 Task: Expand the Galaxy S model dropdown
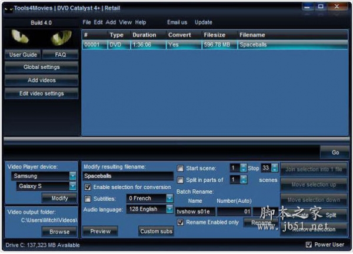[x=73, y=186]
